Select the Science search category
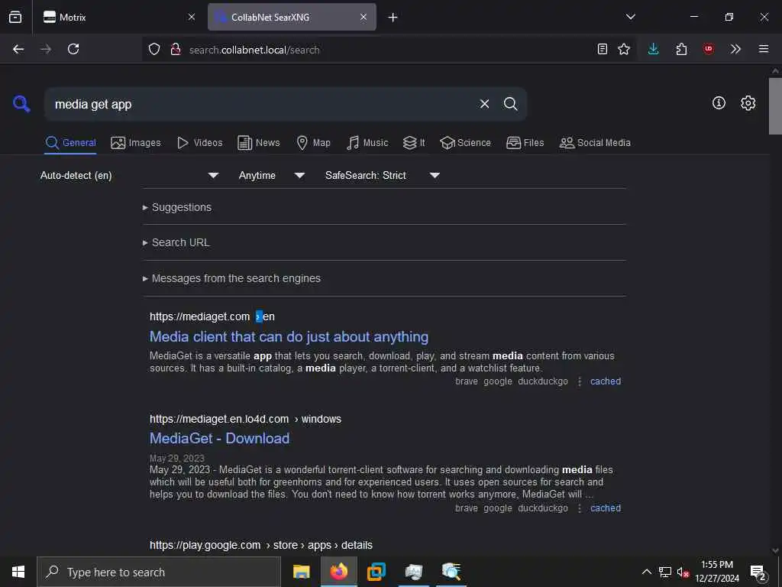The width and height of the screenshot is (782, 587). pos(466,143)
